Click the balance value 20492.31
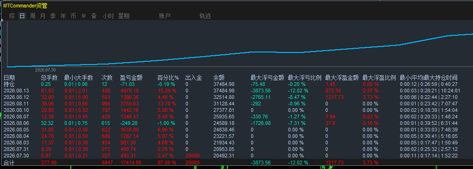 pos(224,156)
